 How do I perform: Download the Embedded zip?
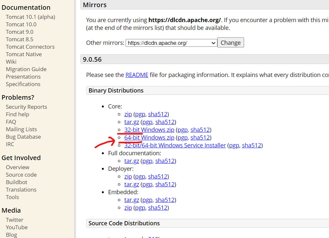click(x=128, y=208)
